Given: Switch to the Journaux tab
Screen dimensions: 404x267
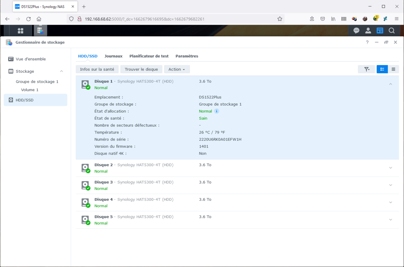Looking at the screenshot, I should click(x=113, y=56).
